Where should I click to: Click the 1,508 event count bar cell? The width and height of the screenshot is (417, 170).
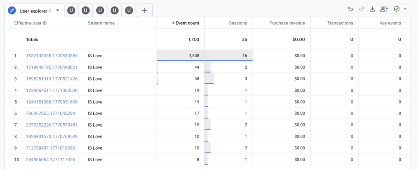pyautogui.click(x=181, y=56)
